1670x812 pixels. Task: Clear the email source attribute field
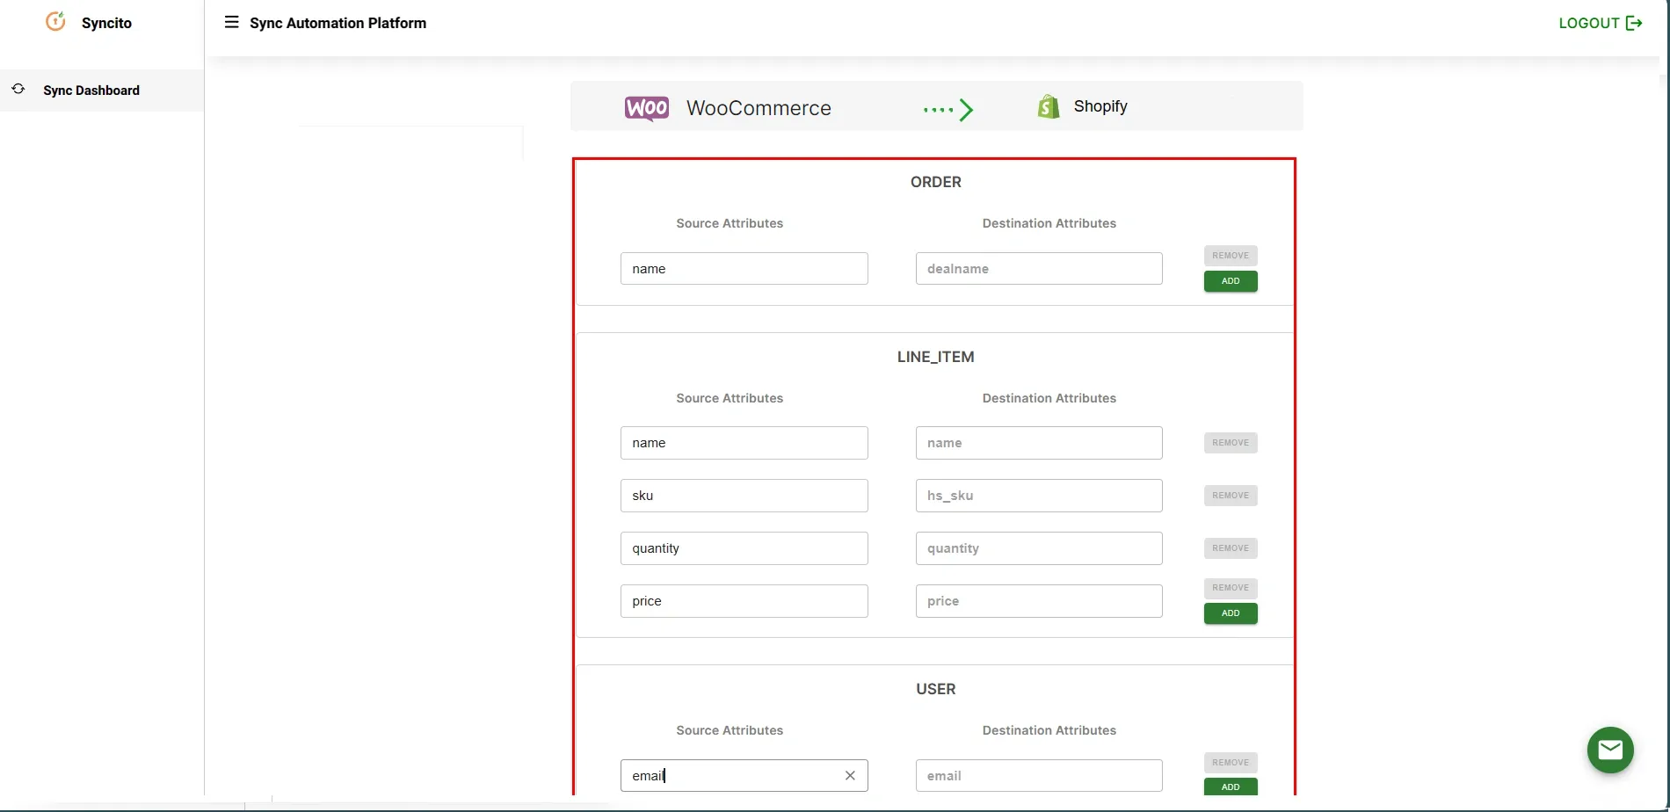tap(850, 775)
